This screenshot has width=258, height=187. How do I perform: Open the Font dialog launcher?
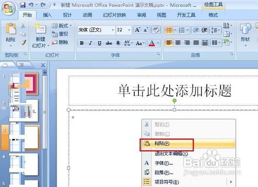158,54
